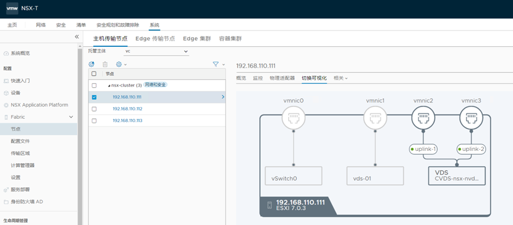The height and width of the screenshot is (225, 513).
Task: Select the VDS CVDS-nsx-nvd box
Action: [457, 175]
